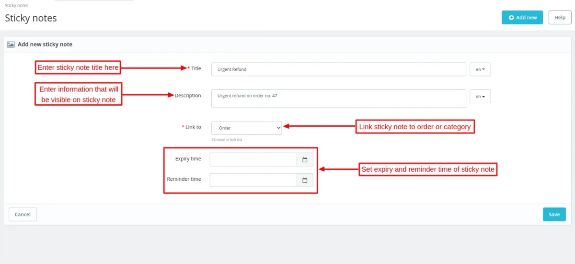Click the plus icon on Add new
The height and width of the screenshot is (264, 575).
click(511, 18)
